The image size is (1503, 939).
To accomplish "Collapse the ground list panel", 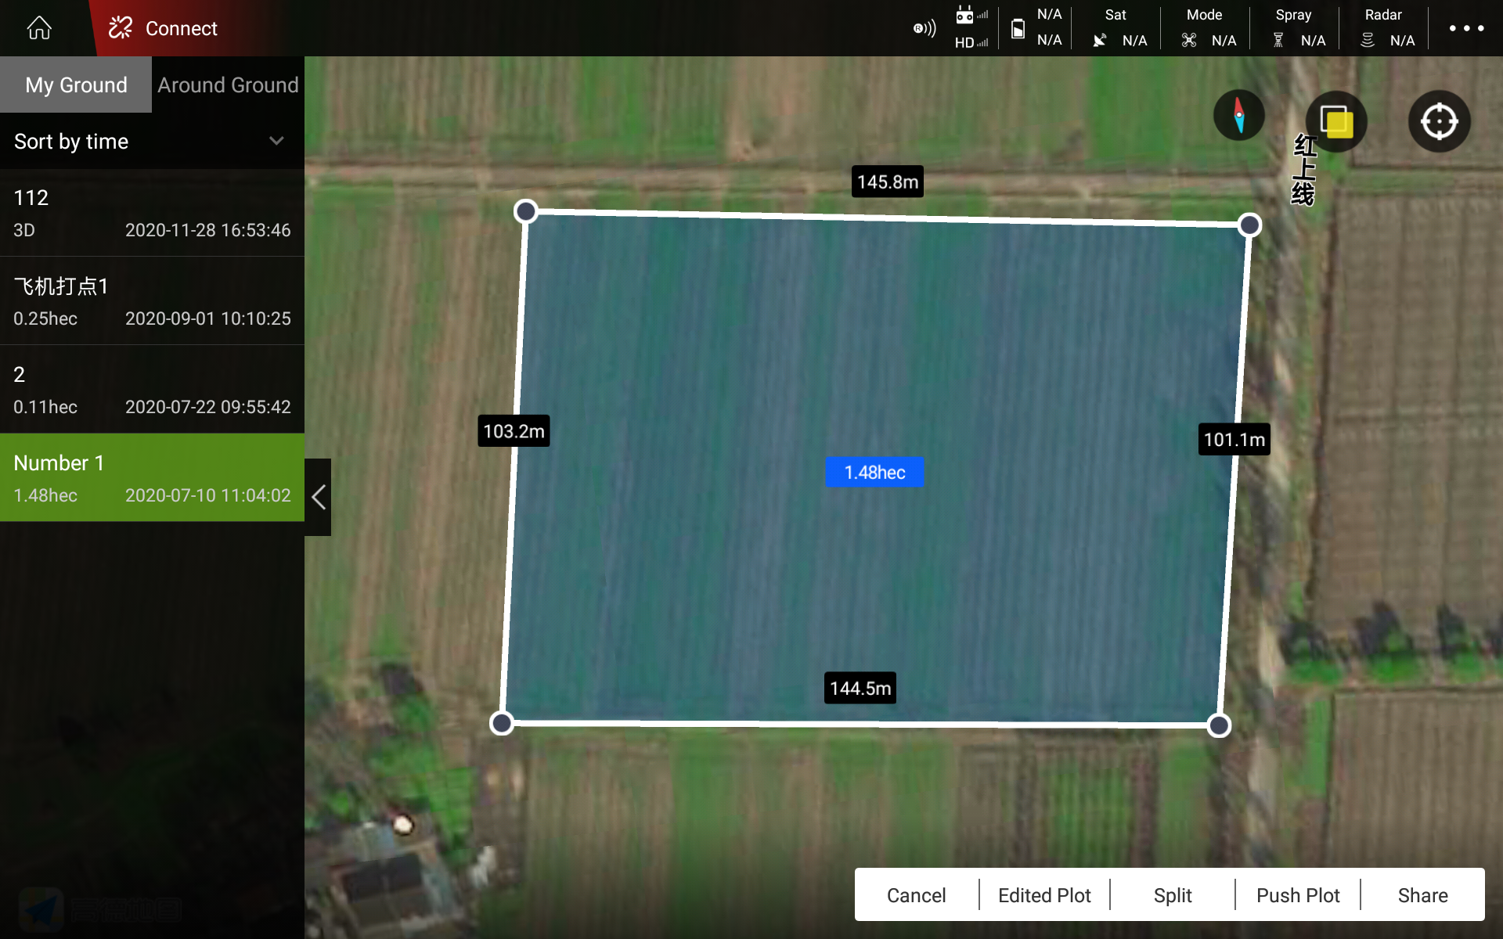I will pyautogui.click(x=318, y=497).
